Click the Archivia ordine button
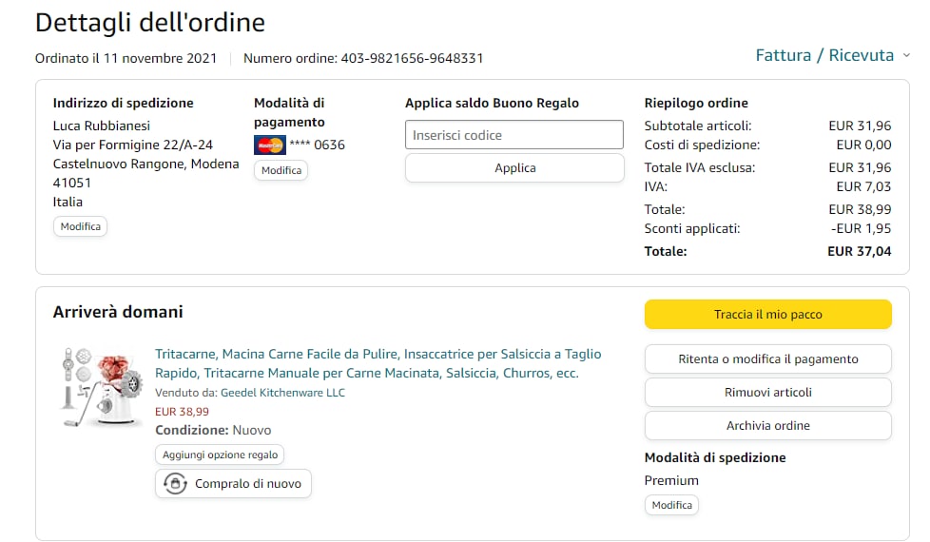The height and width of the screenshot is (542, 930). pos(767,426)
